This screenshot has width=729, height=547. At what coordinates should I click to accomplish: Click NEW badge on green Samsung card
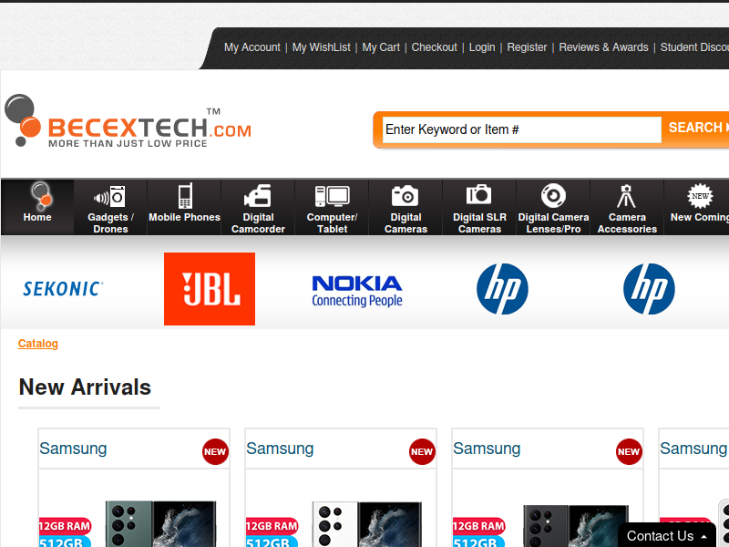pos(215,451)
